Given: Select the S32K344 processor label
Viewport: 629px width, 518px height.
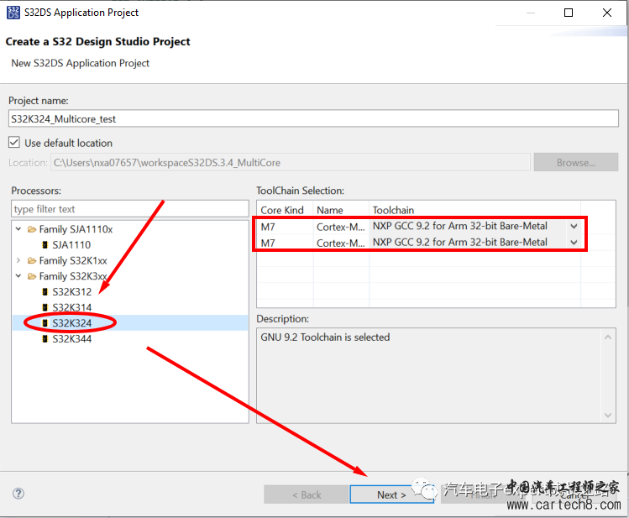Looking at the screenshot, I should (72, 339).
